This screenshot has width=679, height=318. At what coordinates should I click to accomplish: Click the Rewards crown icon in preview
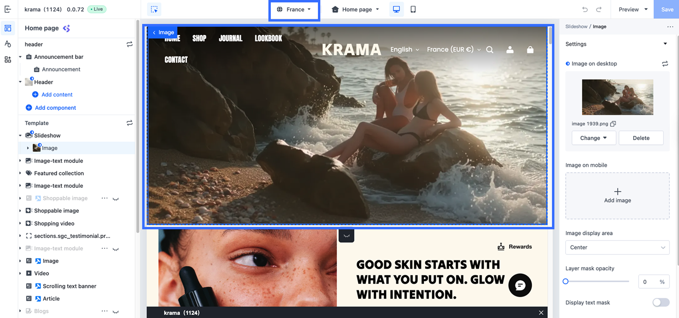click(501, 246)
